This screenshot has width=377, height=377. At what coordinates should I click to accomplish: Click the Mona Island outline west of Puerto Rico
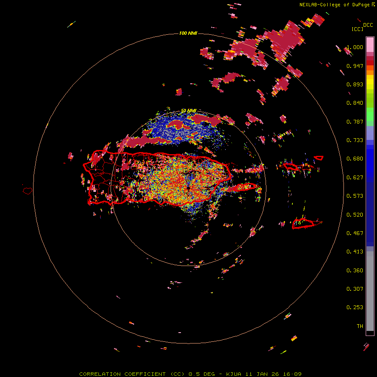point(28,191)
